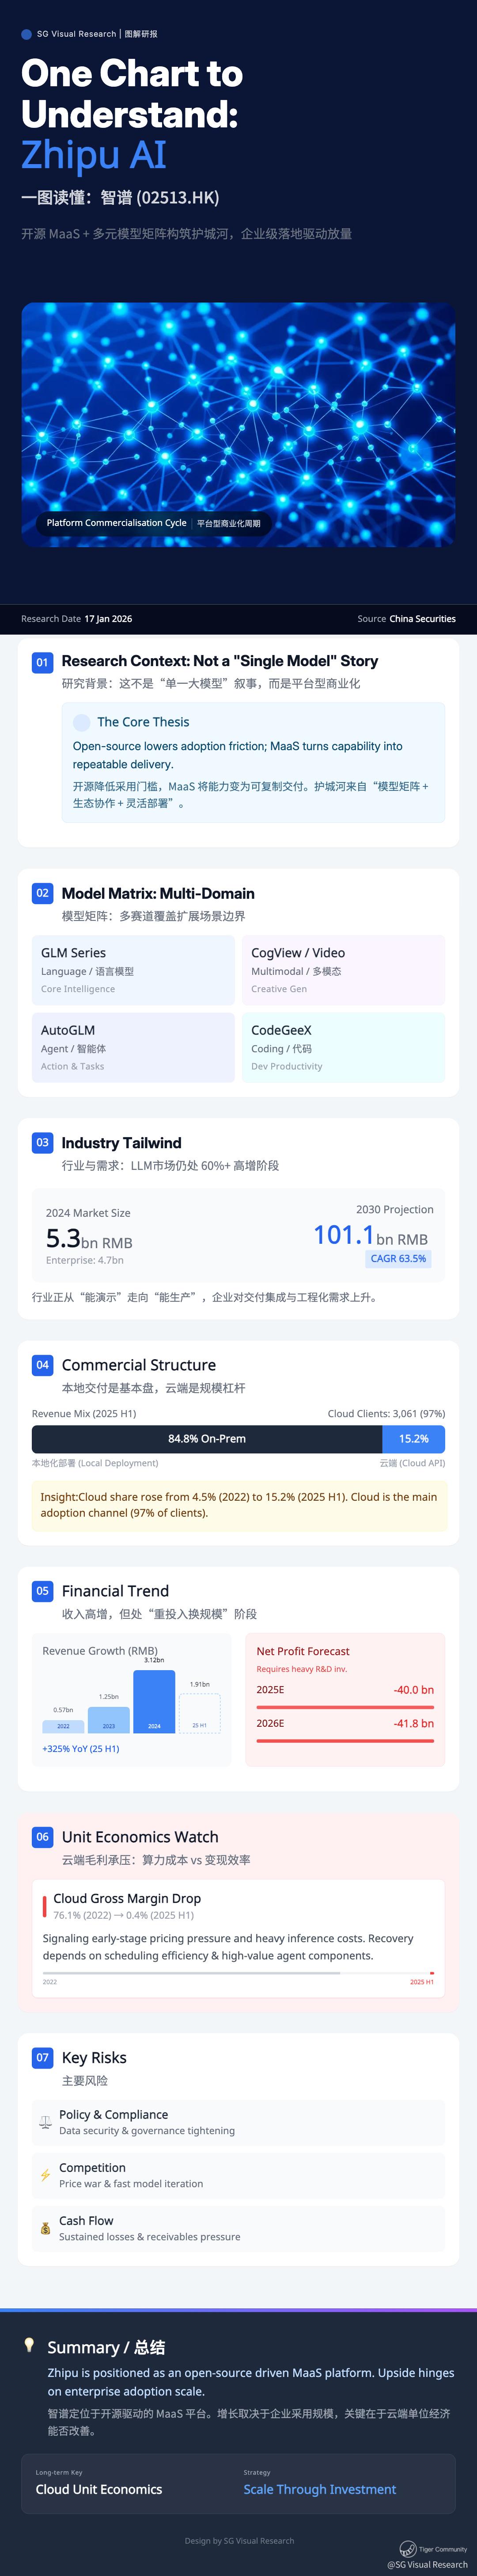The image size is (477, 2576).
Task: Click the Cloud Unit Economics long-term key
Action: [99, 2490]
